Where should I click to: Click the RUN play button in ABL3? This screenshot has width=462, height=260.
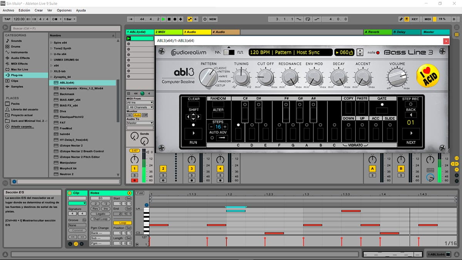193,133
